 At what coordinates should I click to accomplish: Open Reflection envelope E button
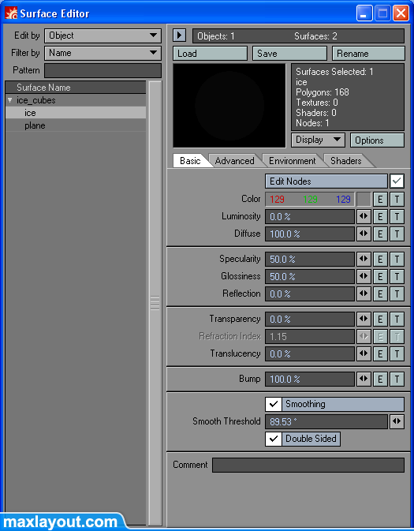point(380,294)
